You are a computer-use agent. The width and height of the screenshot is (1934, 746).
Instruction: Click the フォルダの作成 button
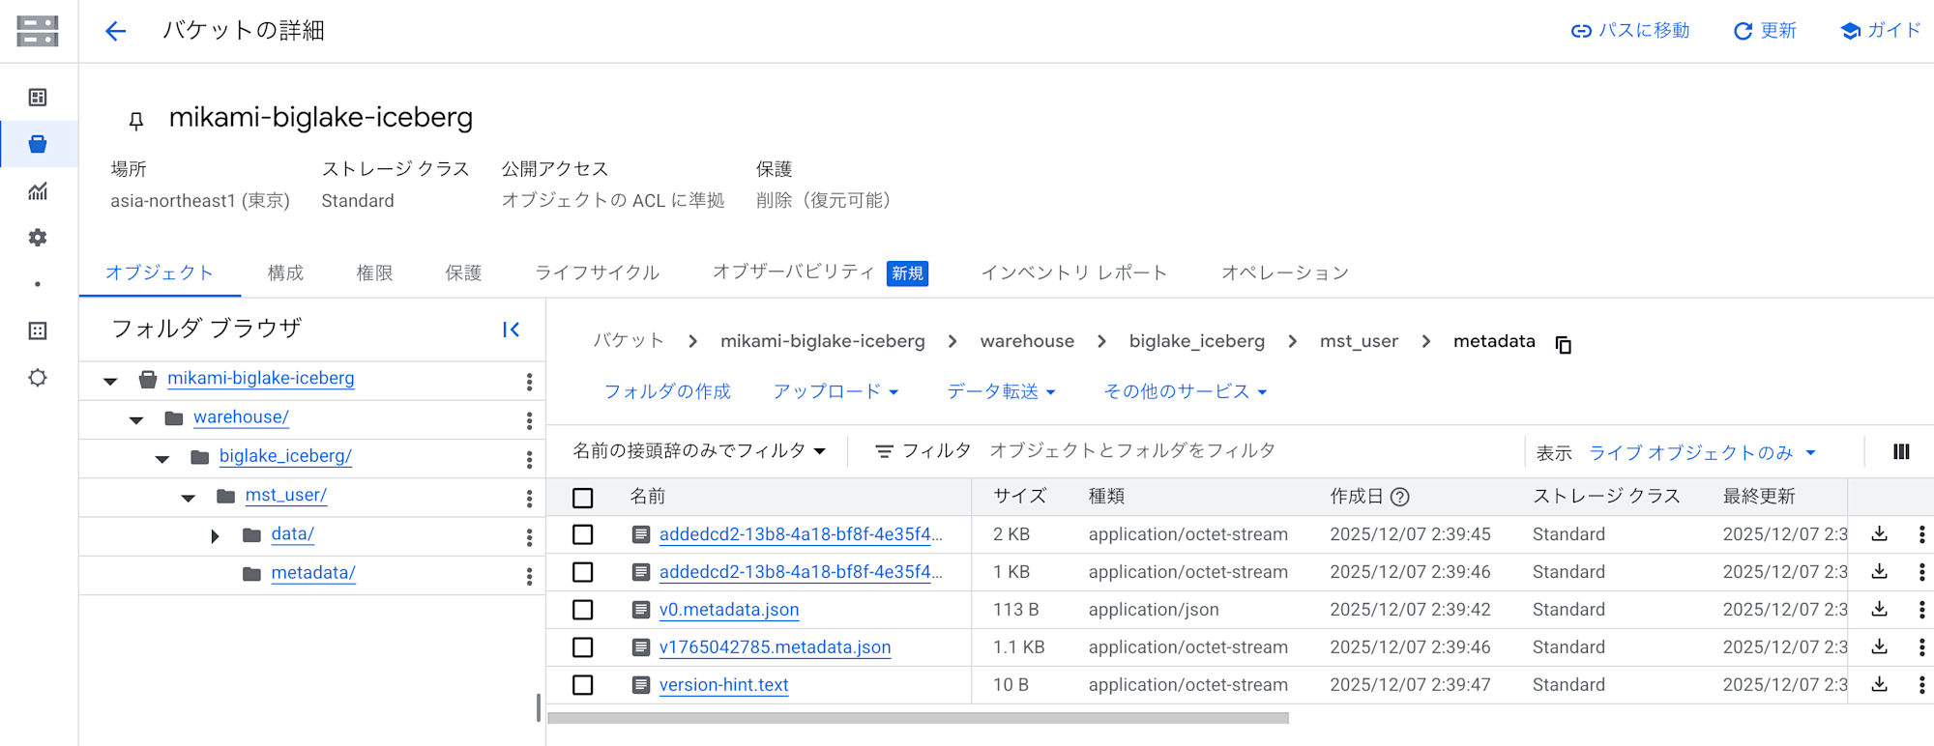(667, 391)
